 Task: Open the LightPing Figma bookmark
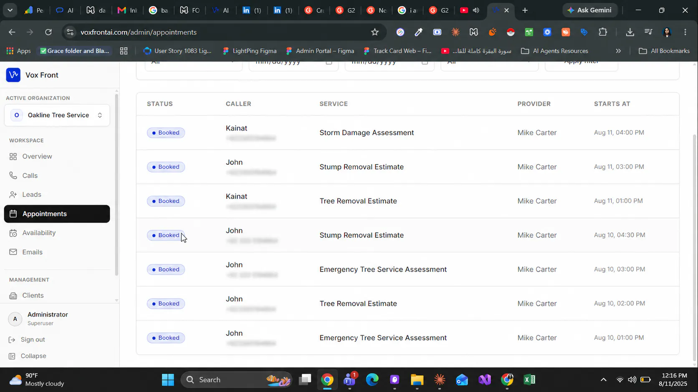[250, 51]
